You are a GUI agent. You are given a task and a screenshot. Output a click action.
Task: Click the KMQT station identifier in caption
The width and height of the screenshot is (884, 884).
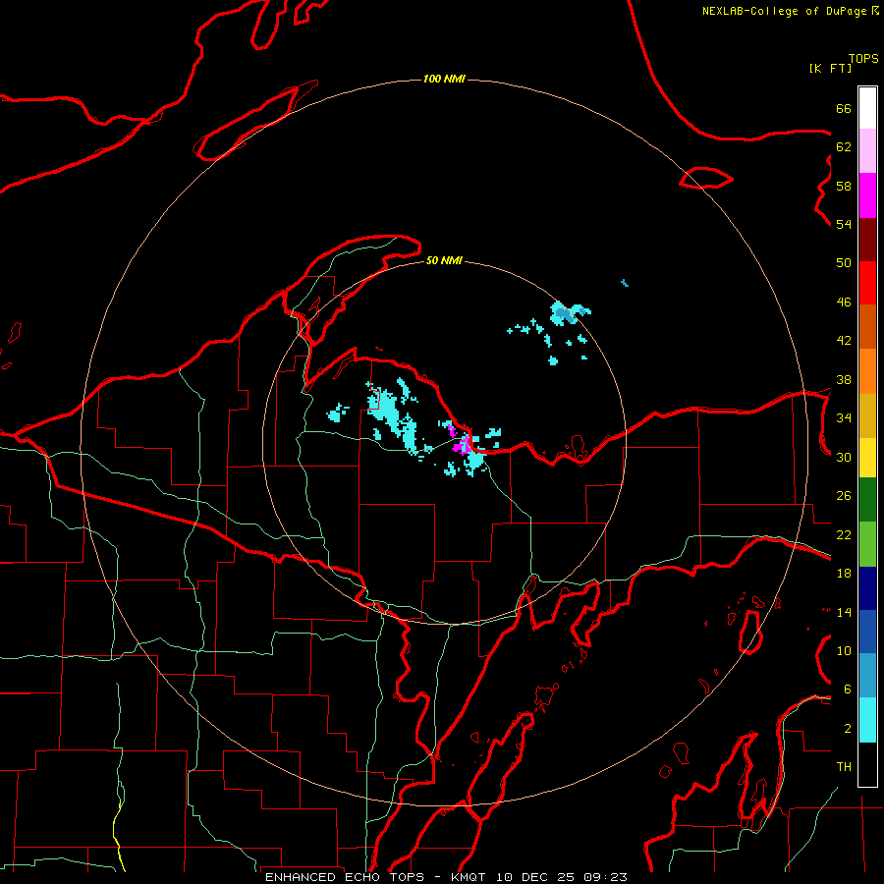click(468, 877)
